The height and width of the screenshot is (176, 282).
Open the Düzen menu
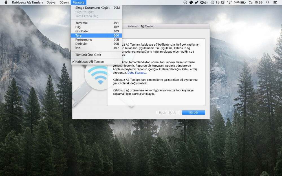[x=64, y=2]
